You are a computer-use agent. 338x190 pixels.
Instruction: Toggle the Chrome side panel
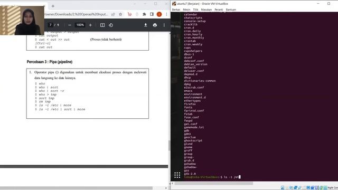coord(152,14)
